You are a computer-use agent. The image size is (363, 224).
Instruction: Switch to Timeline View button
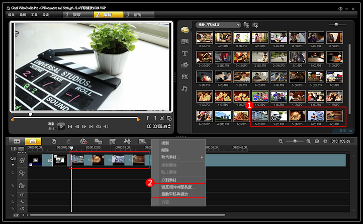pyautogui.click(x=33, y=141)
